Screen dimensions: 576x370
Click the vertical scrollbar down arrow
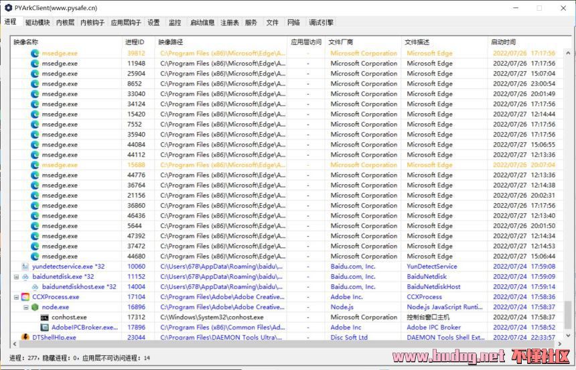(568, 335)
